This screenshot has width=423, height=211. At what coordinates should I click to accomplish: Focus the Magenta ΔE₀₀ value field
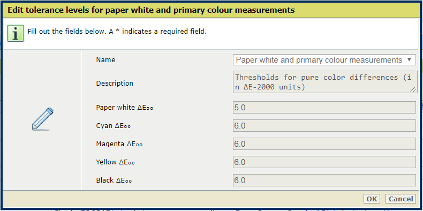click(324, 144)
